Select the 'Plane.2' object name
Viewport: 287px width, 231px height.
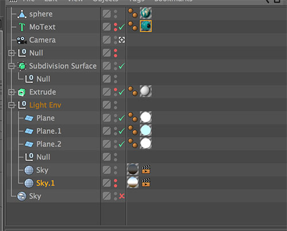(49, 144)
